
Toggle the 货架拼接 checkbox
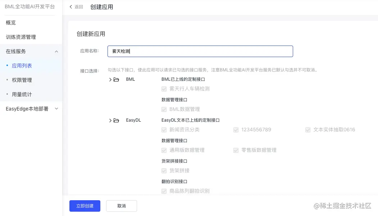click(x=164, y=171)
